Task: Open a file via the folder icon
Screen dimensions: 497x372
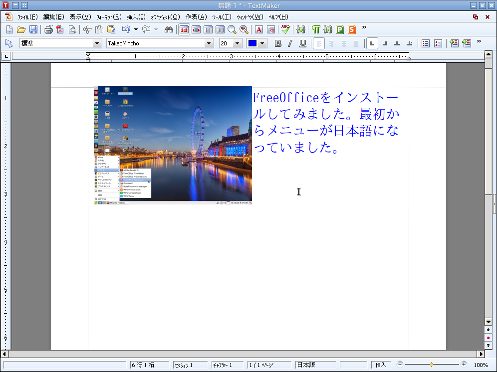Action: click(x=21, y=30)
